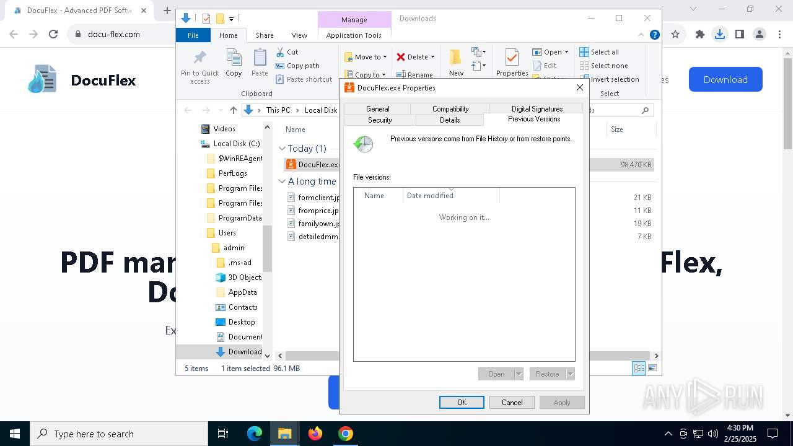The height and width of the screenshot is (446, 793).
Task: Open Customize Quick Access Toolbar dropdown
Action: (x=232, y=19)
